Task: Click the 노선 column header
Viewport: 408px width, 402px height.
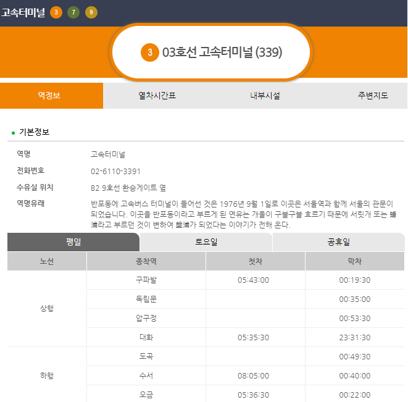Action: pos(47,261)
